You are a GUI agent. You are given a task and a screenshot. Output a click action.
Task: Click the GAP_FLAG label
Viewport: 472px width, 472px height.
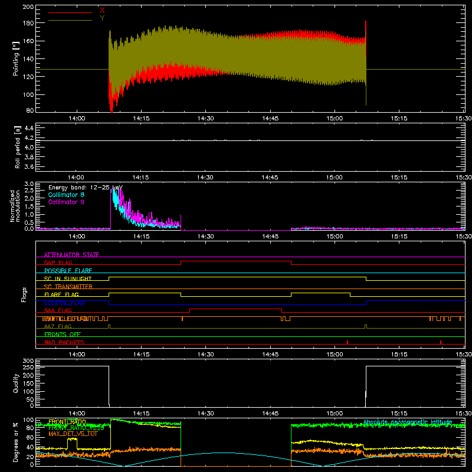coord(58,263)
